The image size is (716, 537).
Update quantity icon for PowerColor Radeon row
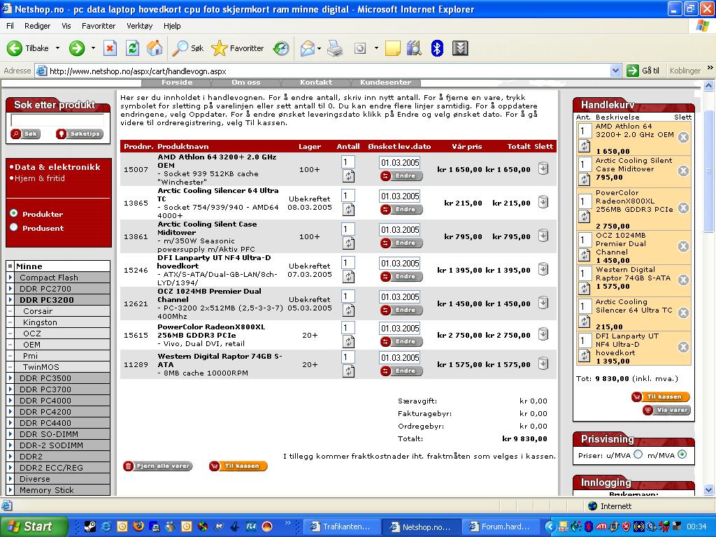point(348,341)
